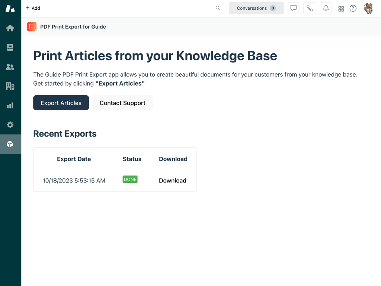Open Reporting bar chart icon

tap(10, 105)
